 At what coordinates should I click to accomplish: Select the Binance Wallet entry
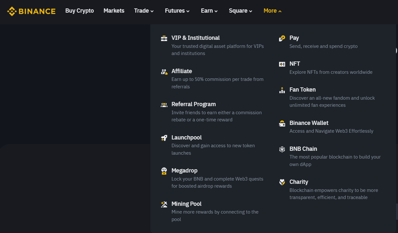tap(331, 127)
